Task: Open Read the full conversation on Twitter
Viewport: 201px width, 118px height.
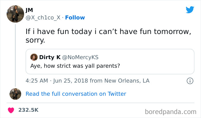Action: 76,94
